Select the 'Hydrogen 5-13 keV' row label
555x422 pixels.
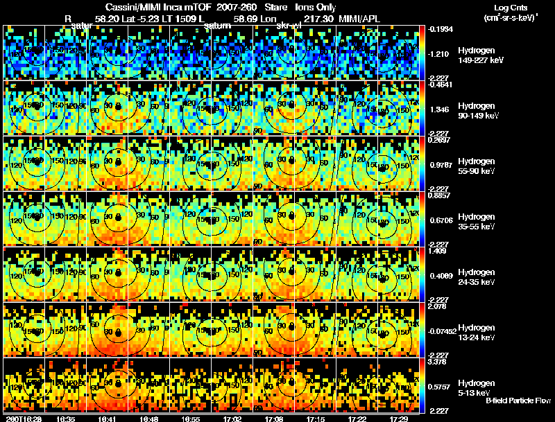(x=476, y=388)
